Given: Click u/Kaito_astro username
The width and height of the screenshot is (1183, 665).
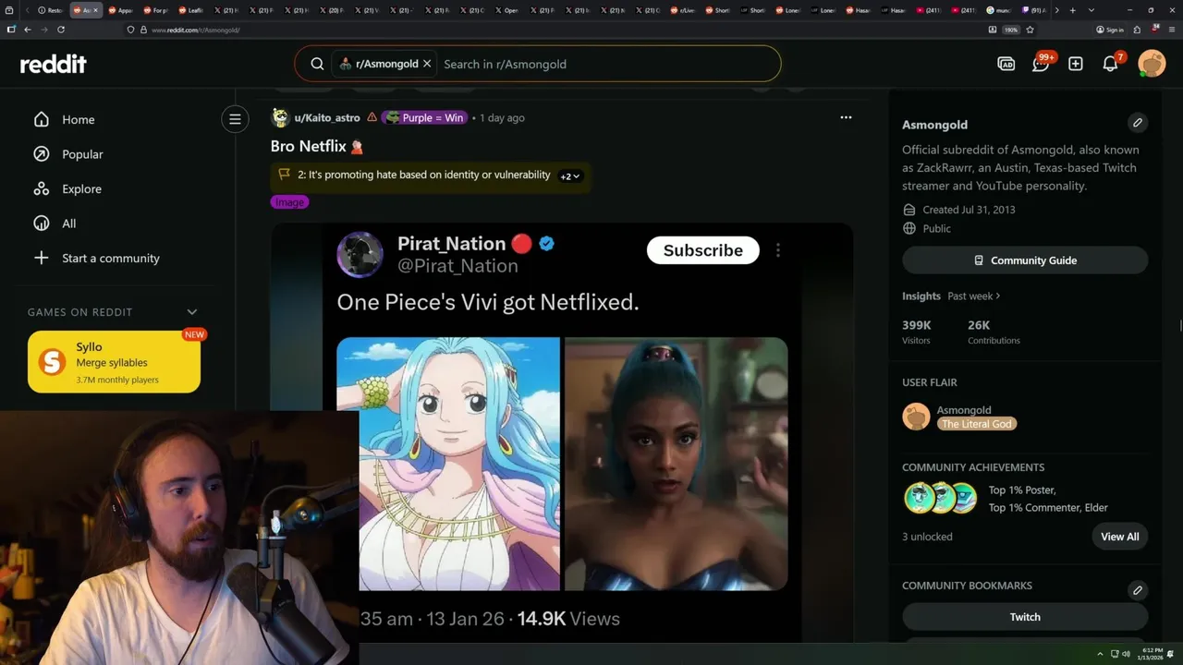Looking at the screenshot, I should click(x=327, y=118).
